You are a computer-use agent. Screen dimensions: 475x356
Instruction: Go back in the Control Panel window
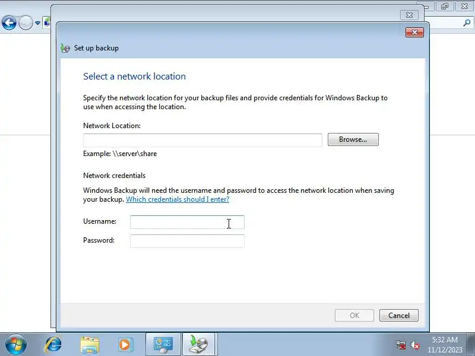pyautogui.click(x=9, y=23)
